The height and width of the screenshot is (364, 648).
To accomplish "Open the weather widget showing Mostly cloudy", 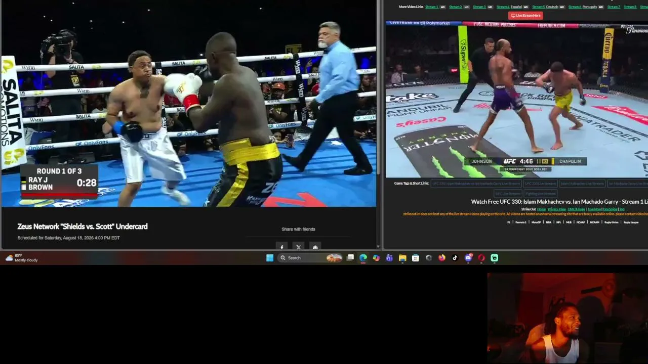I will tap(22, 258).
